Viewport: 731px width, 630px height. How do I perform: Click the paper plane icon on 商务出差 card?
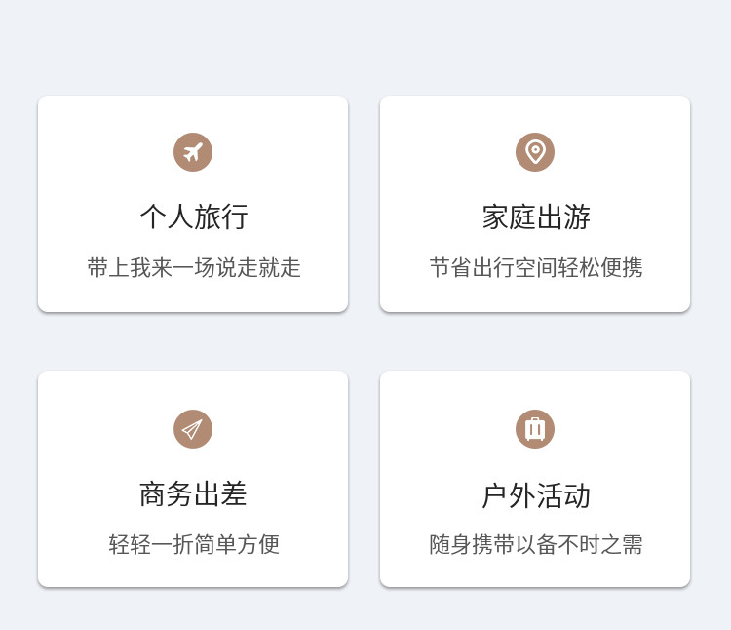click(192, 429)
